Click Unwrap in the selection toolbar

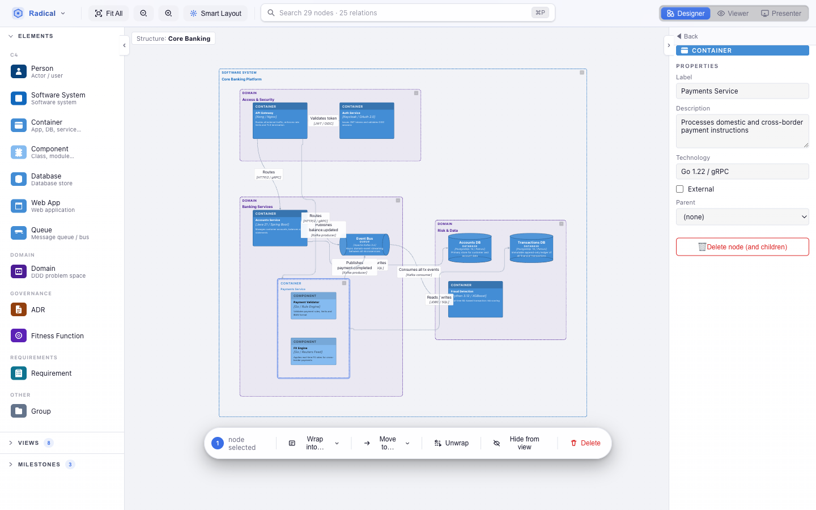point(452,443)
